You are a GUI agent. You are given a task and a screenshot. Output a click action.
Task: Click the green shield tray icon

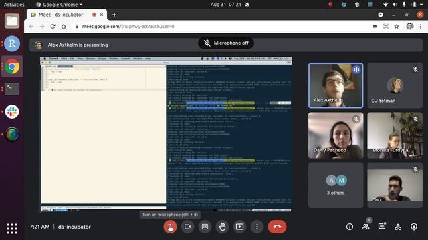click(357, 5)
